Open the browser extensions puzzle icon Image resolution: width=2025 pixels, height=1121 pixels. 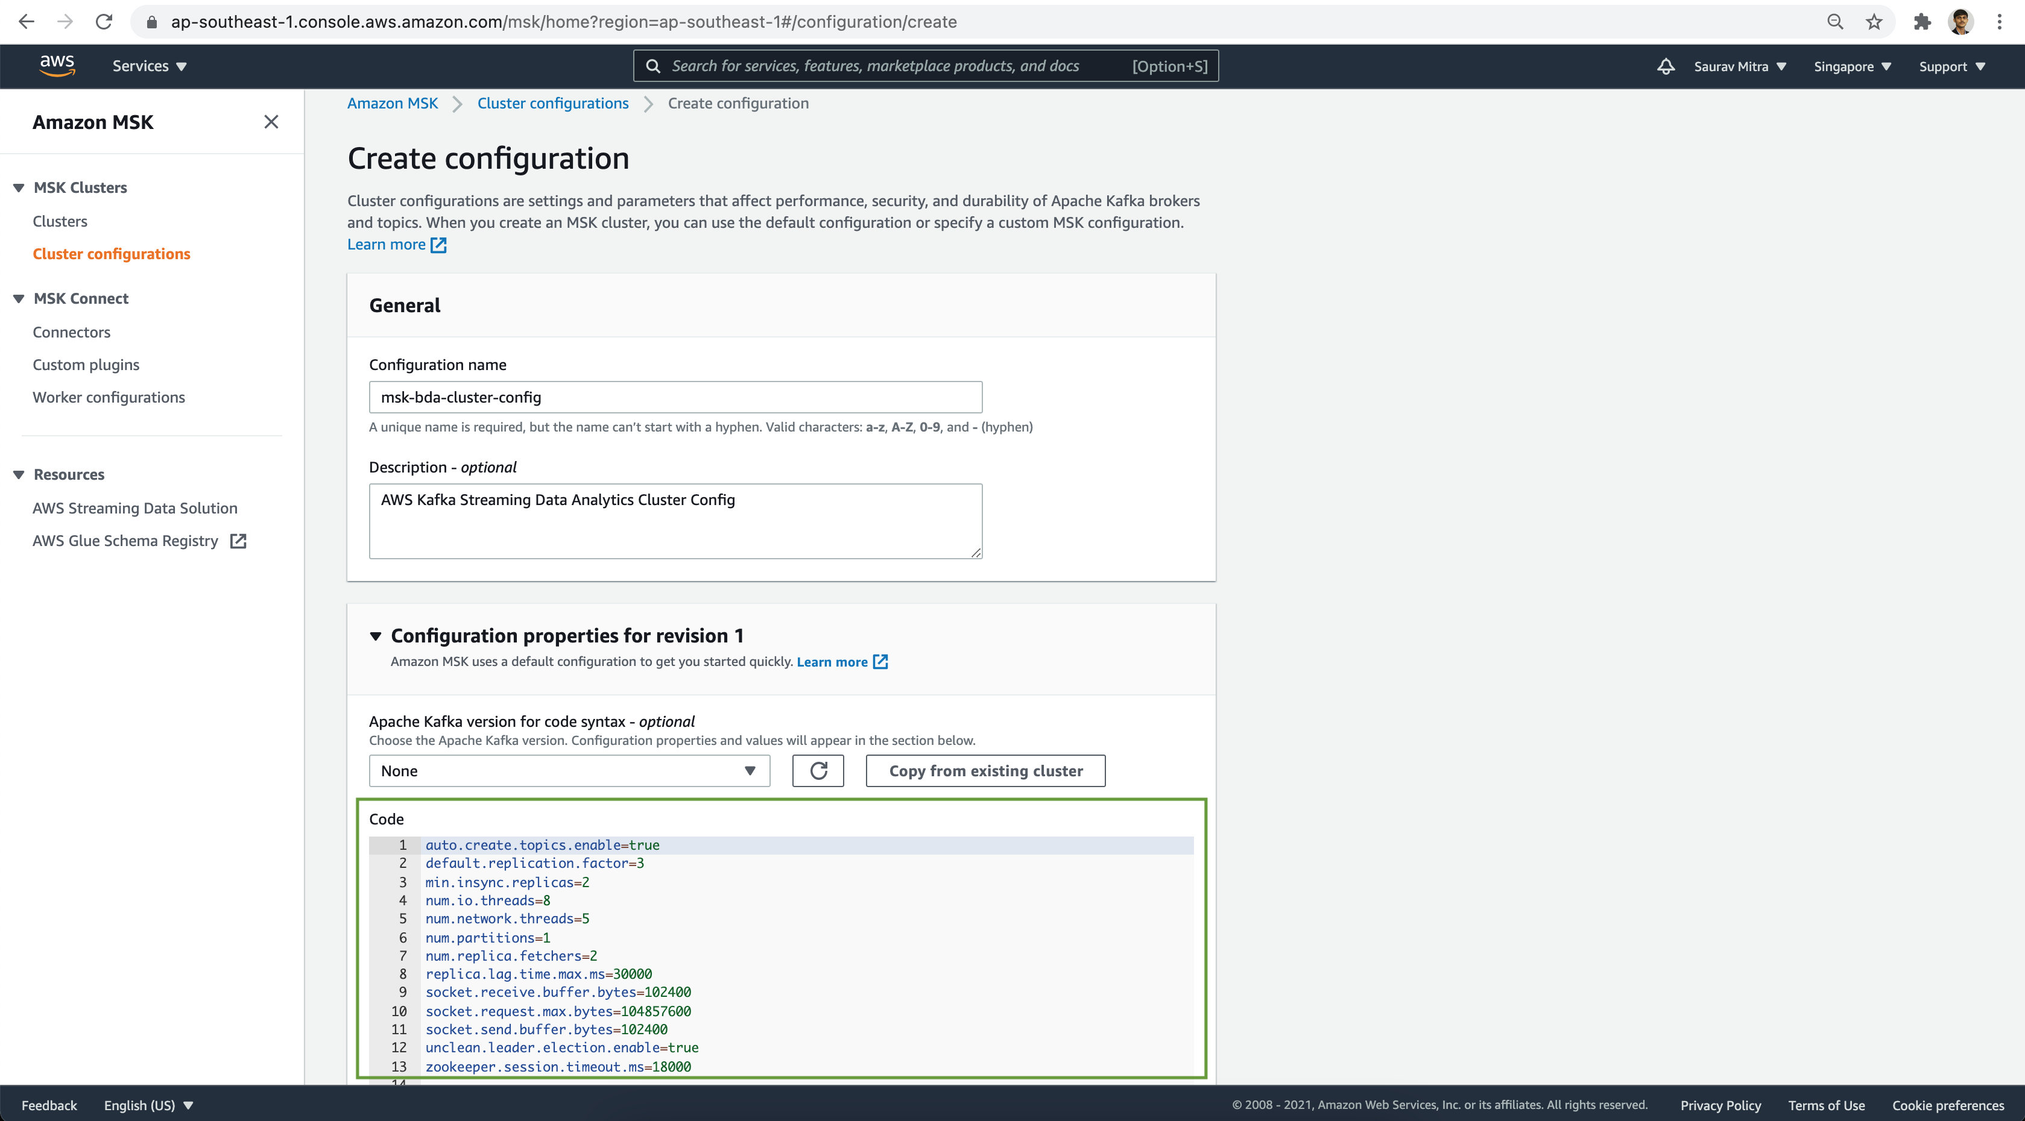pyautogui.click(x=1922, y=21)
